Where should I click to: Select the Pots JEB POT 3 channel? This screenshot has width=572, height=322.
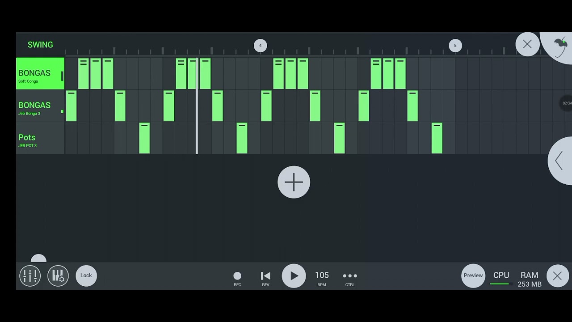pyautogui.click(x=40, y=138)
